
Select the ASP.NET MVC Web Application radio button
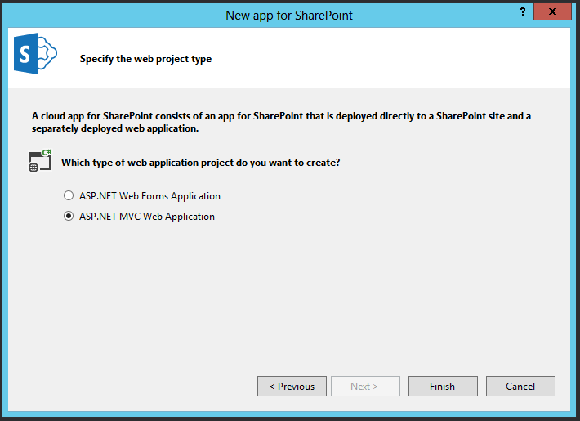[69, 217]
